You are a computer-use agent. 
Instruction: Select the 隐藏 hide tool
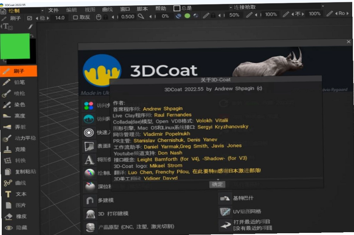tap(20, 228)
